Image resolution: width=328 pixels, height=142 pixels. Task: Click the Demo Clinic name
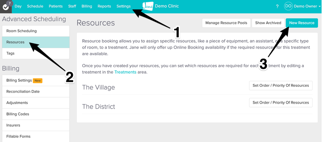tap(167, 6)
